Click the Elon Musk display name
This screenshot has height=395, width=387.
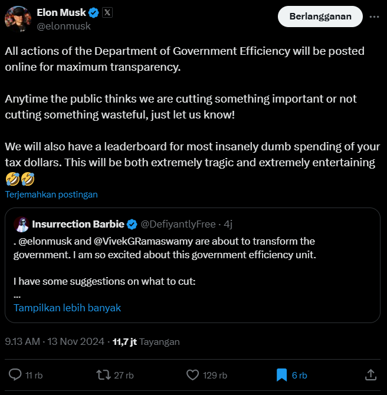point(61,12)
